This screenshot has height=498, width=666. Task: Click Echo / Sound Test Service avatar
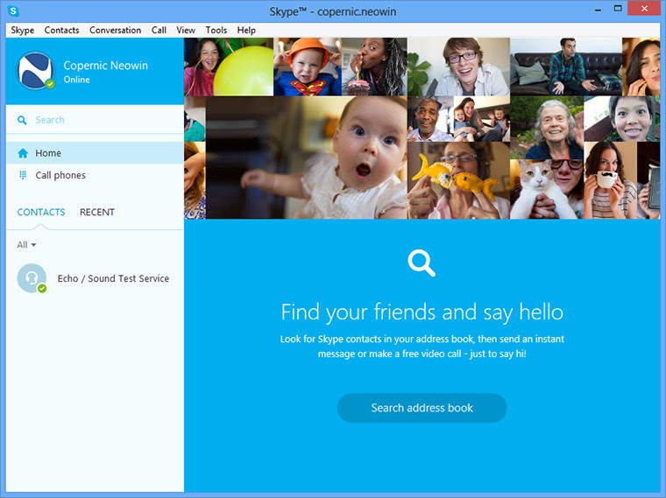click(32, 278)
